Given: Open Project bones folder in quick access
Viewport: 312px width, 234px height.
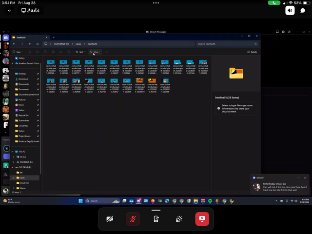Looking at the screenshot, I should [24, 136].
